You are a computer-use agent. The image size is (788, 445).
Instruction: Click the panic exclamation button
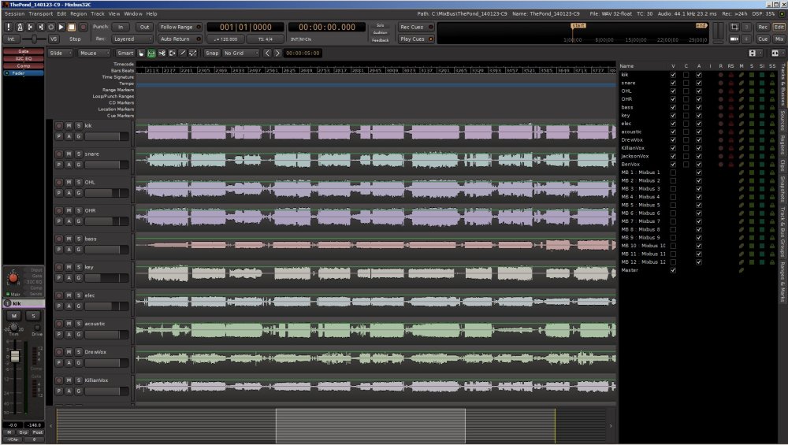click(x=9, y=27)
